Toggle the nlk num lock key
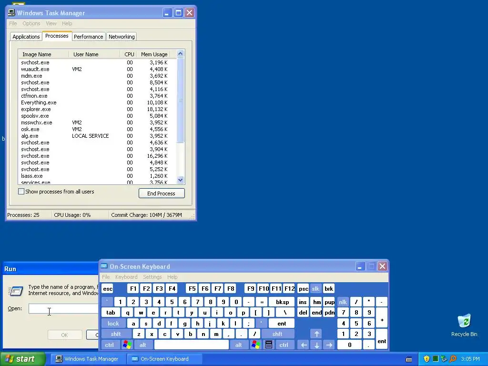Image resolution: width=488 pixels, height=366 pixels. click(x=343, y=302)
